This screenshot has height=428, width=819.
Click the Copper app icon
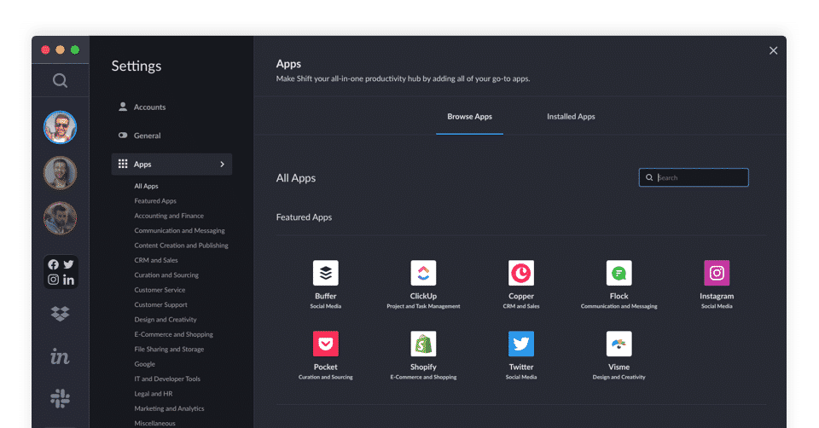point(520,273)
